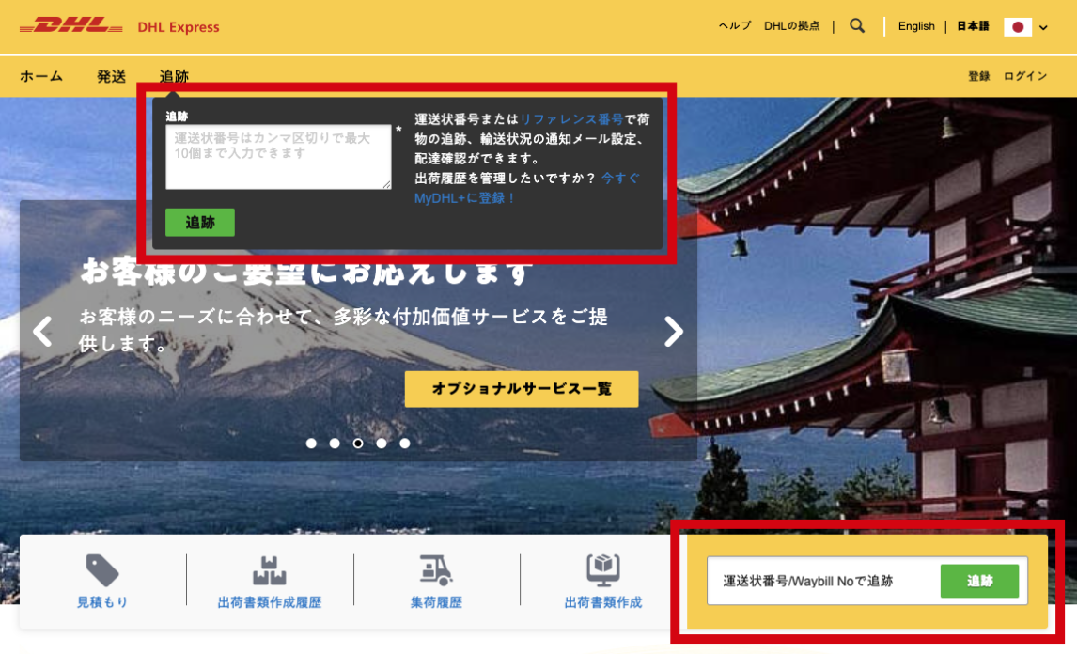Go to previous carousel slide arrow

(42, 331)
